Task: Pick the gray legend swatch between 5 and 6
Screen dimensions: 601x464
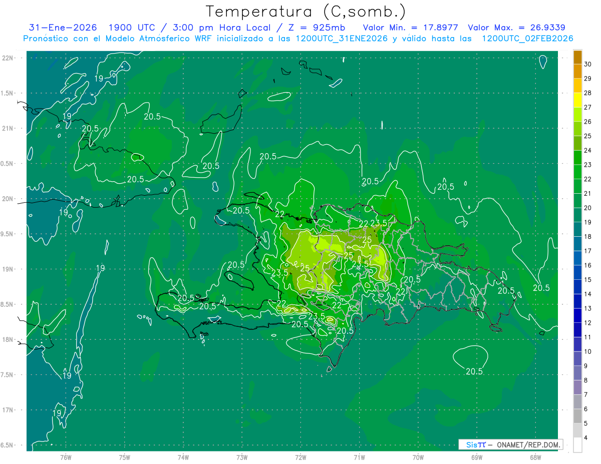Action: 577,416
